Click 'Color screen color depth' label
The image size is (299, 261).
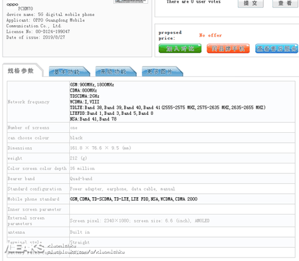(x=37, y=169)
